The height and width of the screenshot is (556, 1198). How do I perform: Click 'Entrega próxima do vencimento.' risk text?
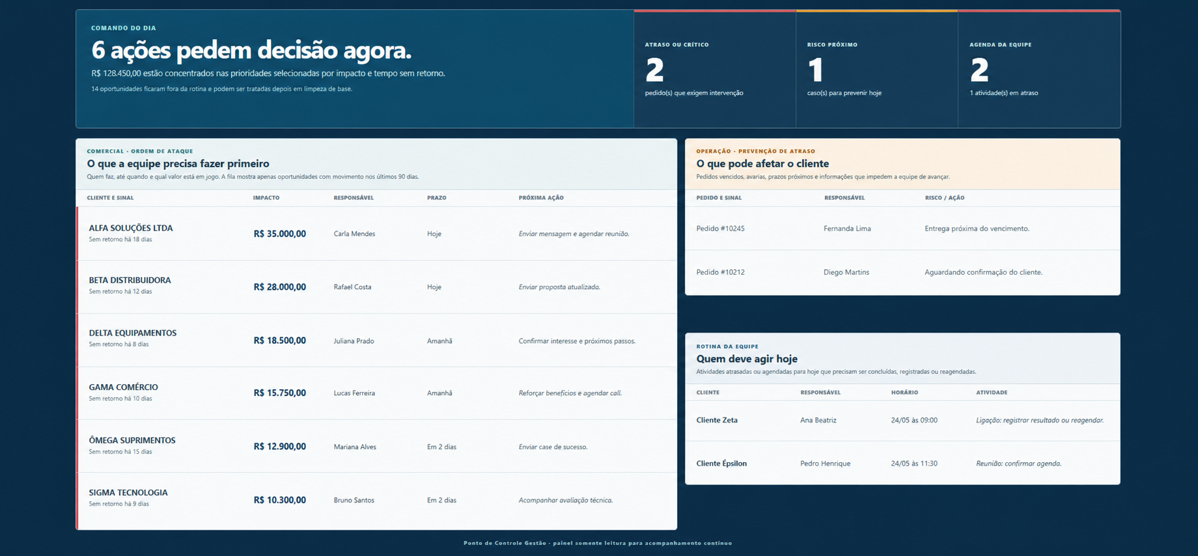click(977, 229)
